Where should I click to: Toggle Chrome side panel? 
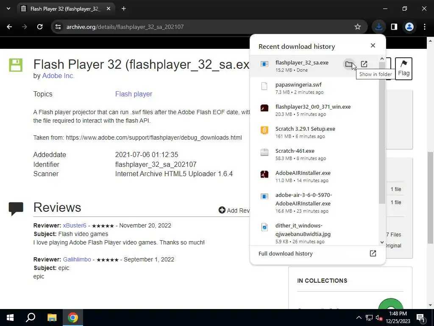[394, 27]
